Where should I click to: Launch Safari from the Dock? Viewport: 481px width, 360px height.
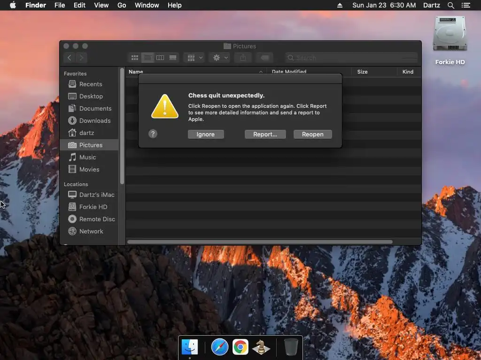click(x=220, y=347)
